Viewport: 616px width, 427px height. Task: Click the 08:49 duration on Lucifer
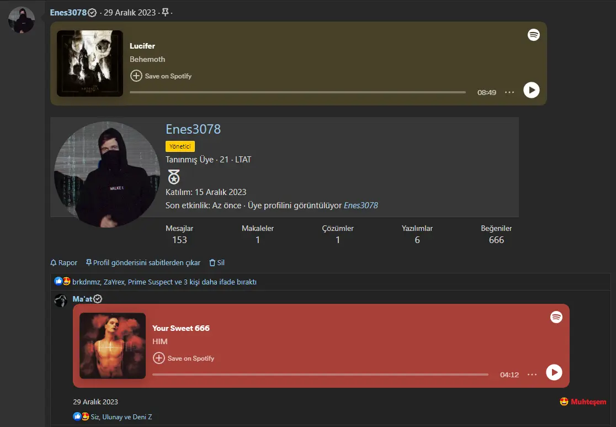click(487, 92)
